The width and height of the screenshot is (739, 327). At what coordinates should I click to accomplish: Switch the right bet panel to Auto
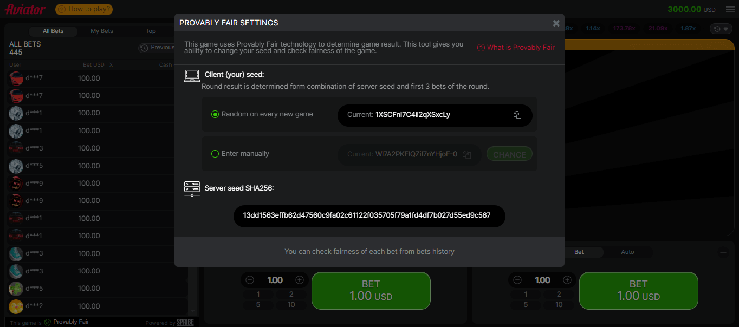pyautogui.click(x=627, y=252)
